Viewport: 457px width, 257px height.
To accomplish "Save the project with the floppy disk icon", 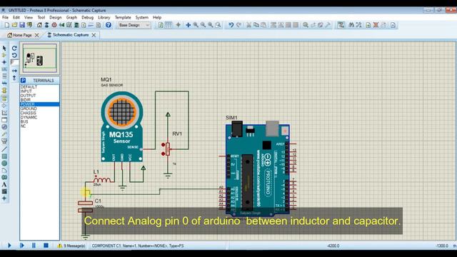I will point(22,25).
